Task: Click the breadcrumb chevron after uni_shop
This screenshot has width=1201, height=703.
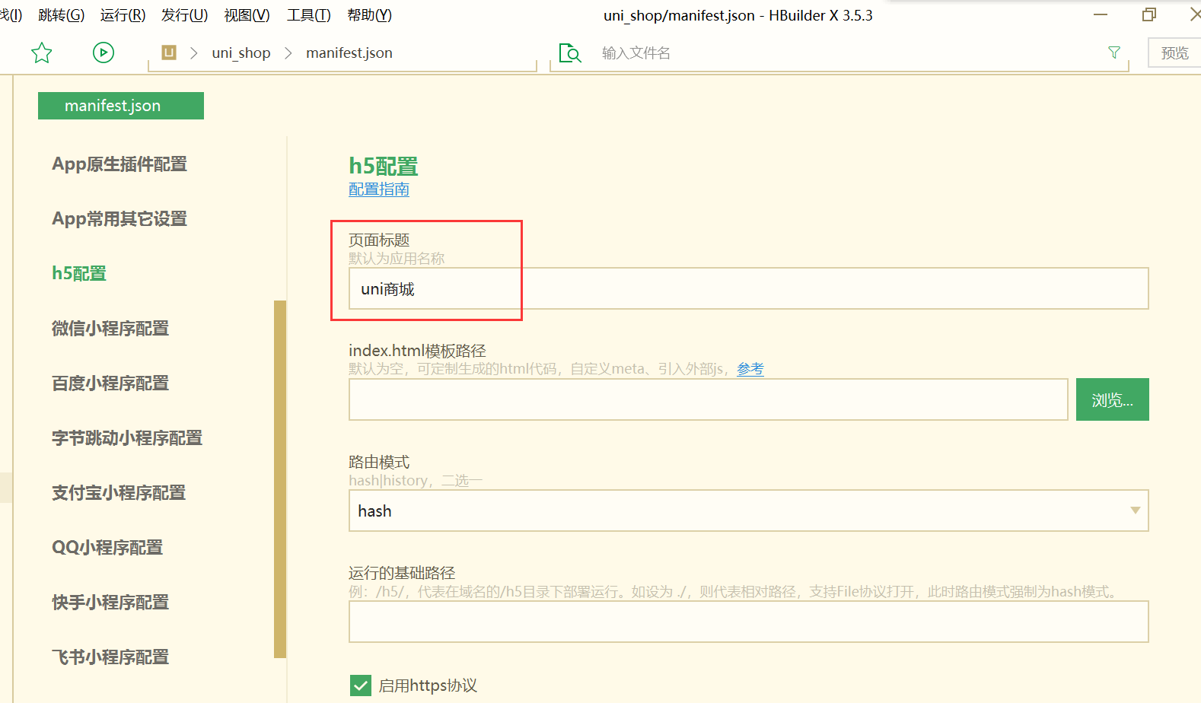Action: pyautogui.click(x=288, y=52)
